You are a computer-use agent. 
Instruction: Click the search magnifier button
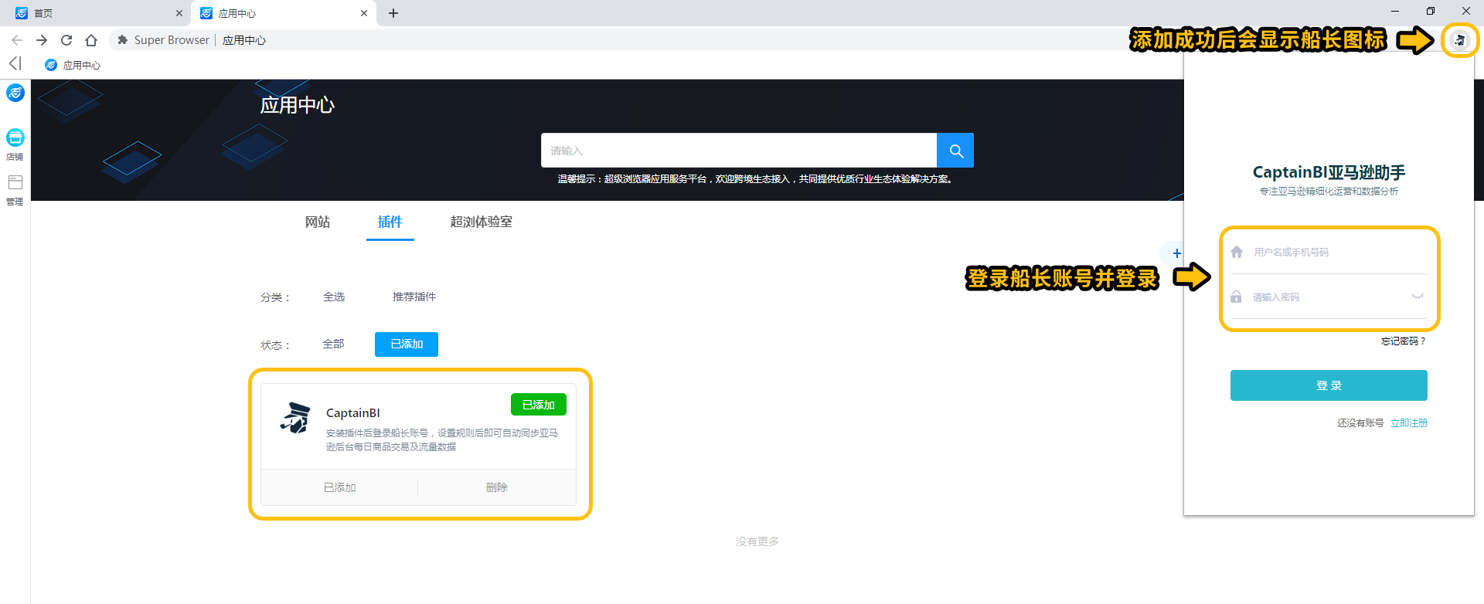click(955, 151)
